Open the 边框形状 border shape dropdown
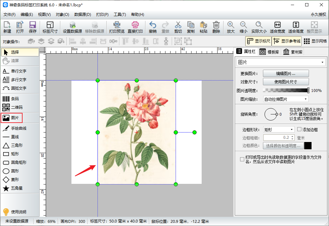 point(279,130)
